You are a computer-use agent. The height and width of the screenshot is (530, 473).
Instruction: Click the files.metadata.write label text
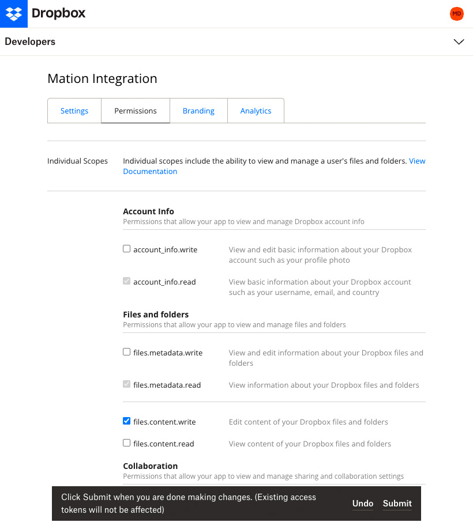click(x=168, y=353)
